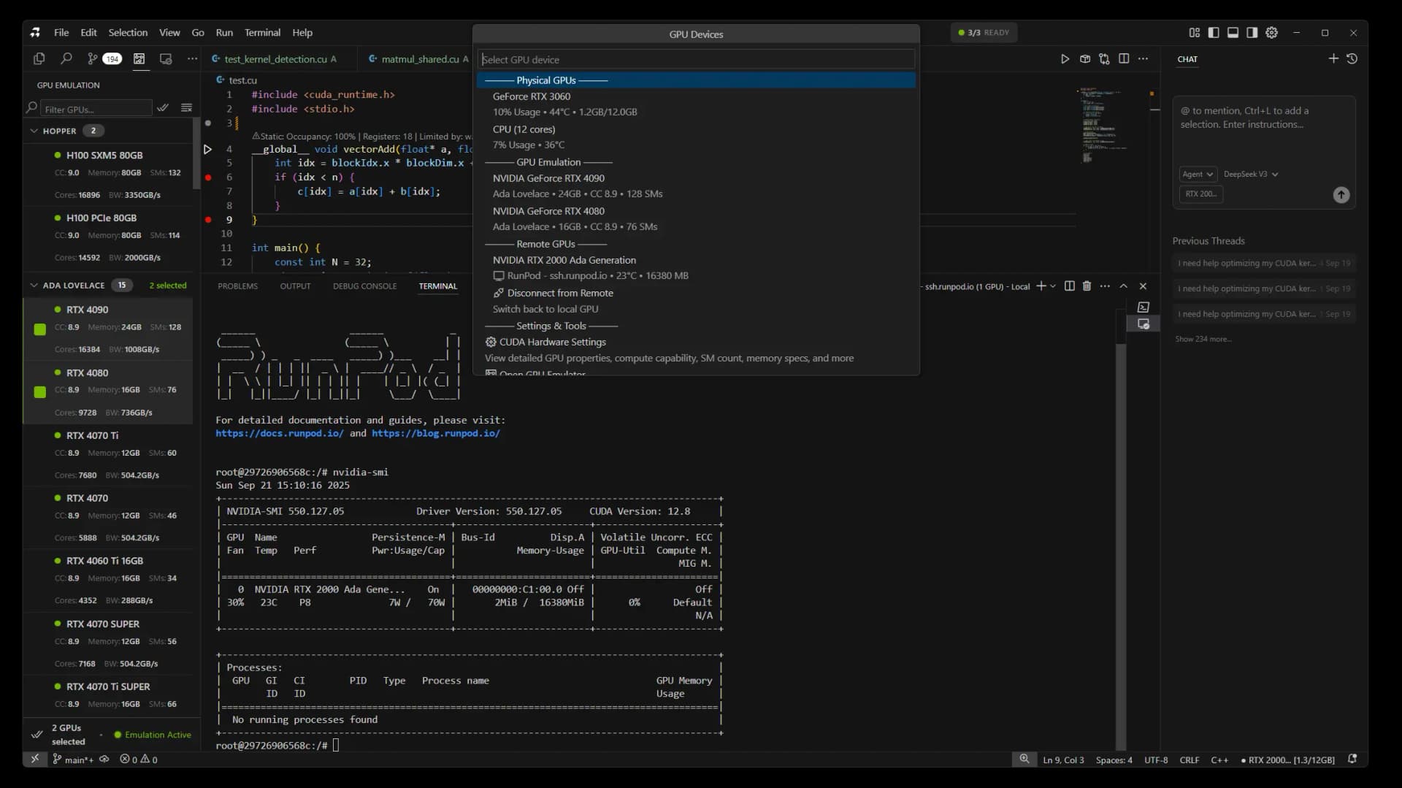Toggle the green selection box next to RTX 4090
Image resolution: width=1402 pixels, height=788 pixels.
point(39,329)
